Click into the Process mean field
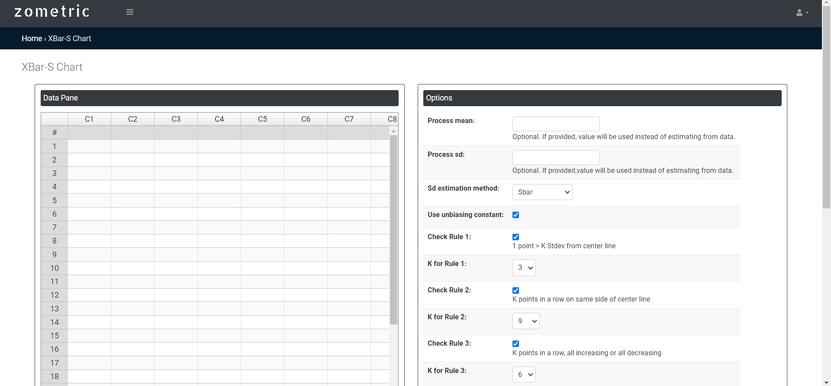Viewport: 831px width, 386px height. click(556, 124)
